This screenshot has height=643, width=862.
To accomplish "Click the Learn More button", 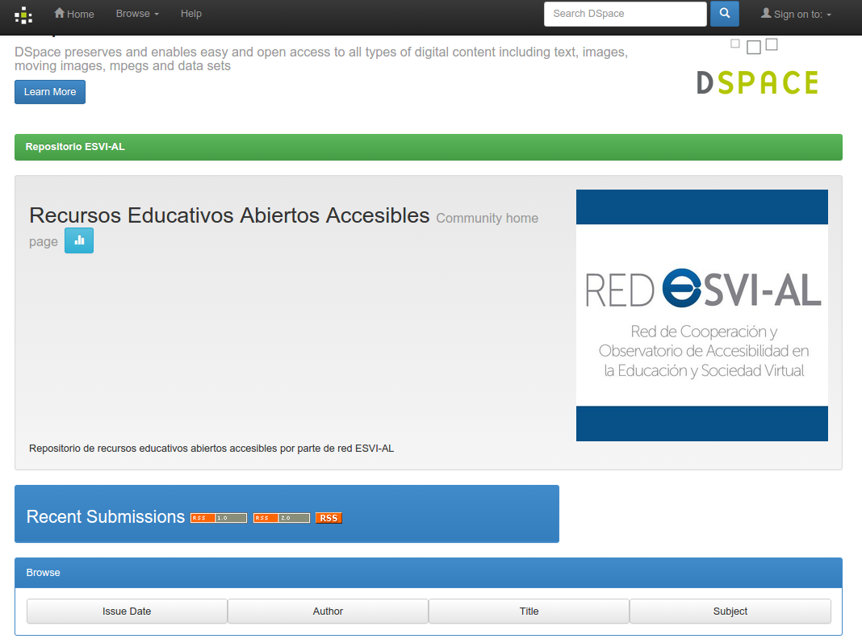I will click(x=50, y=92).
